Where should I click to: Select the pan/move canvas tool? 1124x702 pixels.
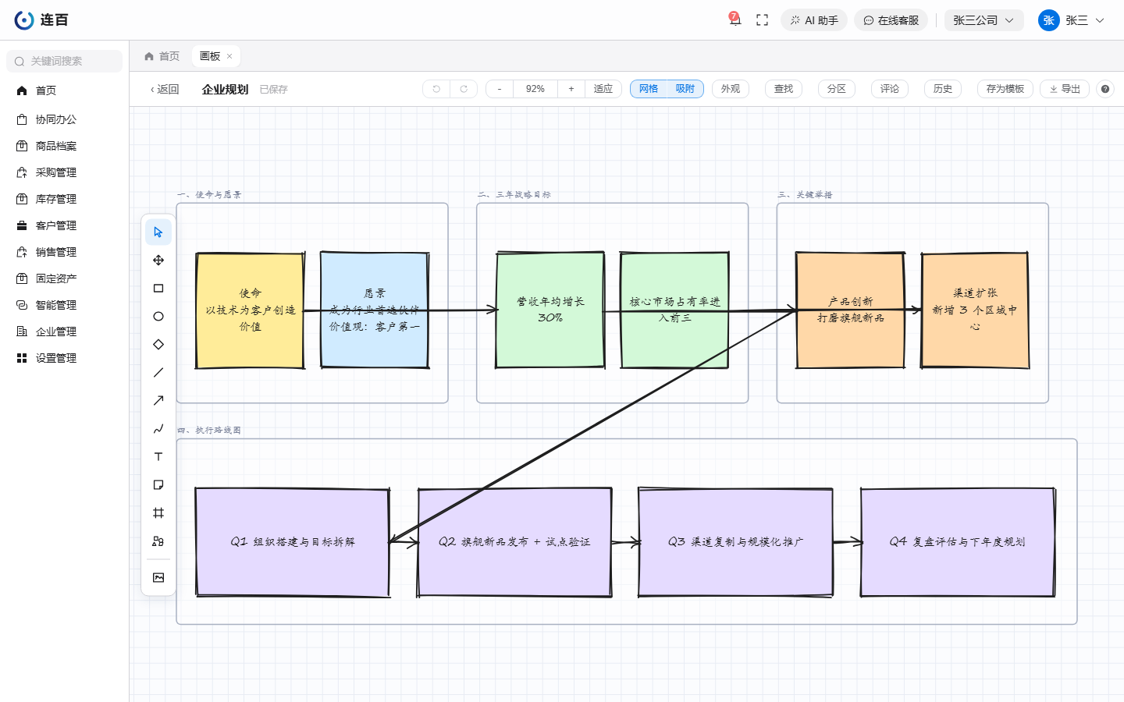(158, 261)
